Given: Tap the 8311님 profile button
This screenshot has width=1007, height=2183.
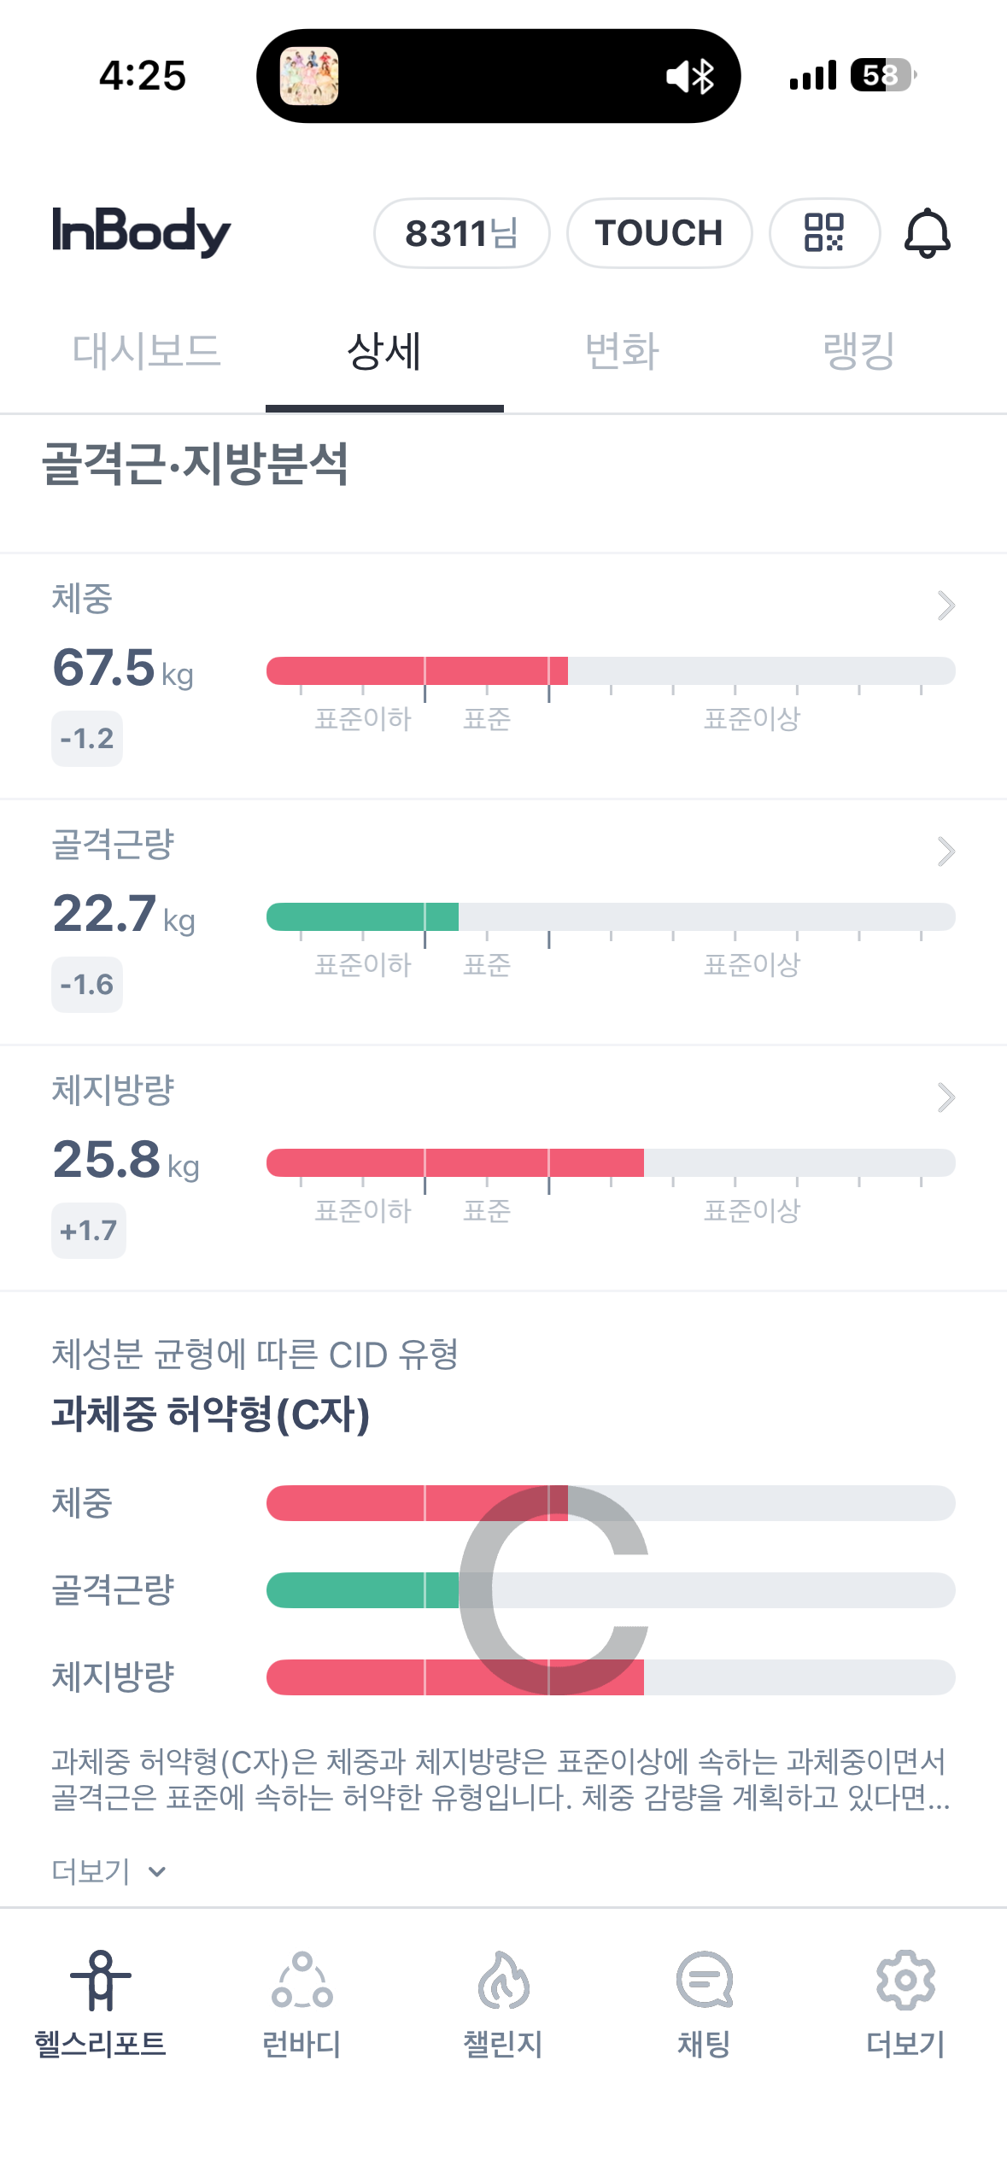Looking at the screenshot, I should pyautogui.click(x=462, y=233).
